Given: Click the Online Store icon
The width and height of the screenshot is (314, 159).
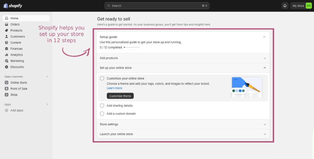Looking at the screenshot, I should tap(7, 83).
